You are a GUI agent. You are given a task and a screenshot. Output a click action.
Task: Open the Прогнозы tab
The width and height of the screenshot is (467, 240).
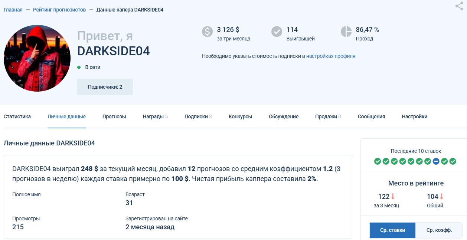pyautogui.click(x=114, y=116)
